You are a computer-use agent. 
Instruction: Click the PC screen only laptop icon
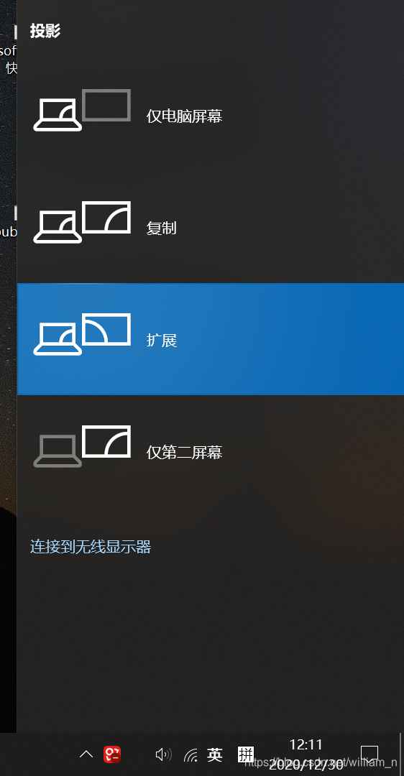click(82, 110)
